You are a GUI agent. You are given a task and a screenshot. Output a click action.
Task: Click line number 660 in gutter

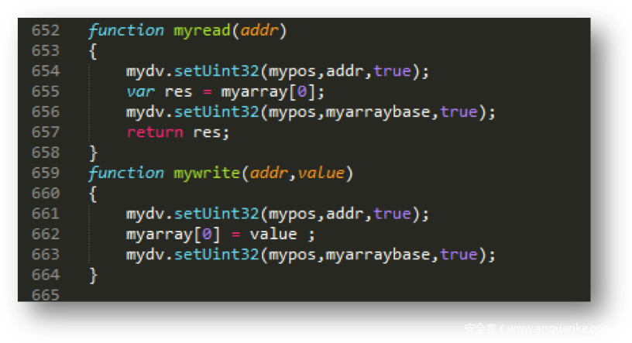(x=46, y=194)
